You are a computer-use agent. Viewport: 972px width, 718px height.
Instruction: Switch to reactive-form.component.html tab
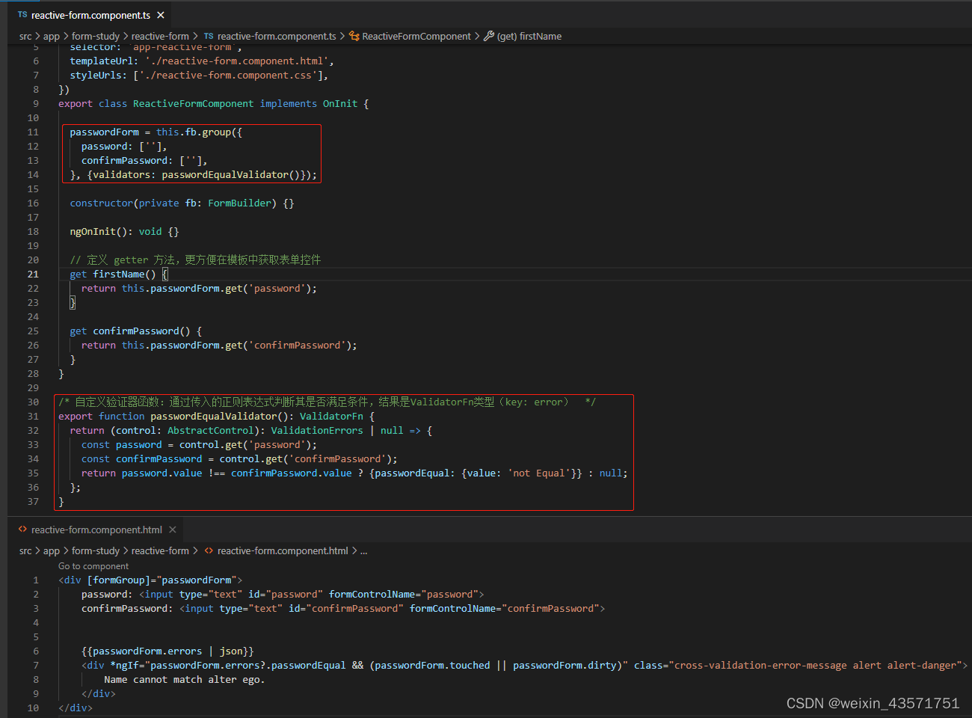tap(96, 530)
